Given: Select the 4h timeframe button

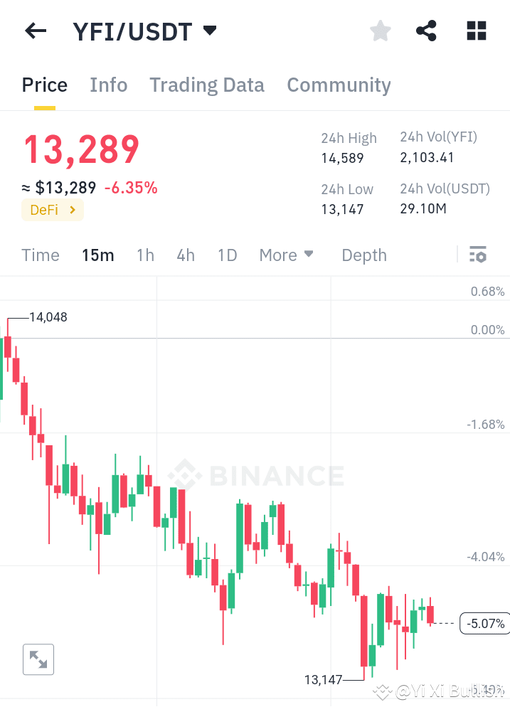Looking at the screenshot, I should [x=186, y=255].
